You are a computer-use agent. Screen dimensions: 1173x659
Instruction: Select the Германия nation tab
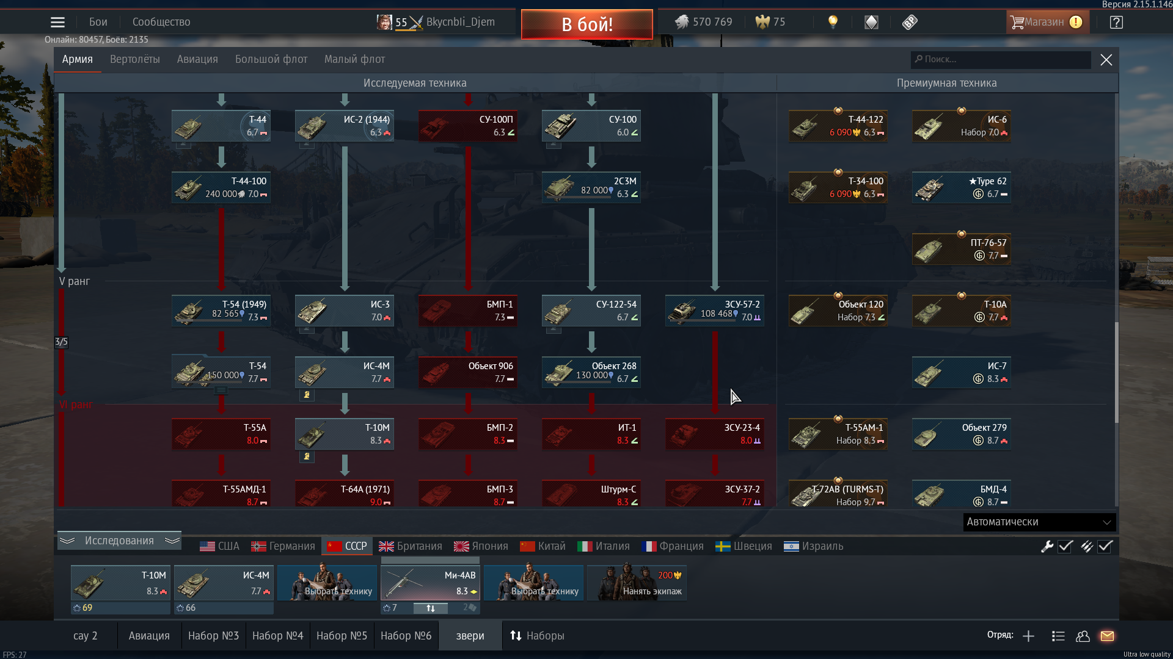click(x=283, y=546)
